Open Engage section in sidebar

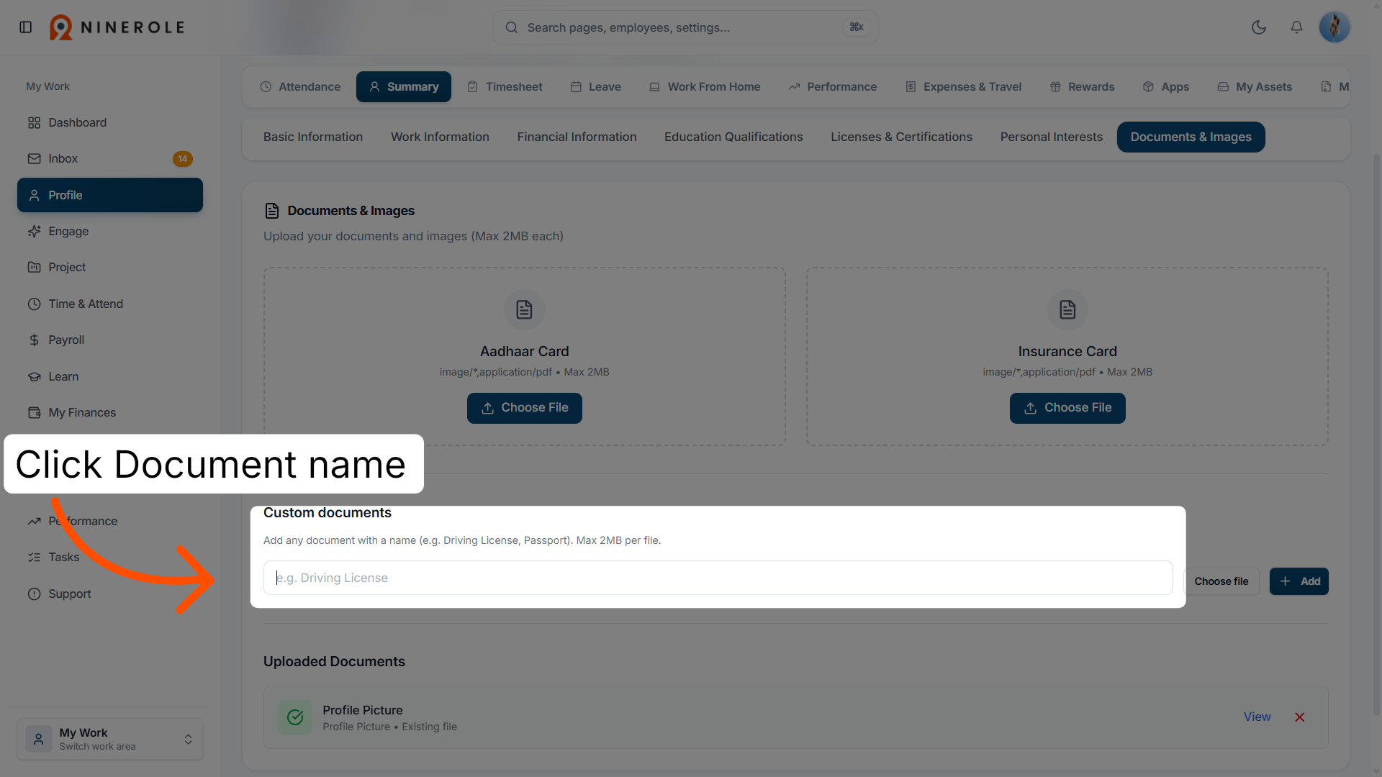click(110, 231)
